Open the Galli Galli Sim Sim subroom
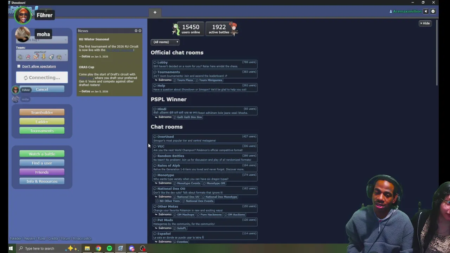Screen dimensions: 450x253 click(x=188, y=117)
